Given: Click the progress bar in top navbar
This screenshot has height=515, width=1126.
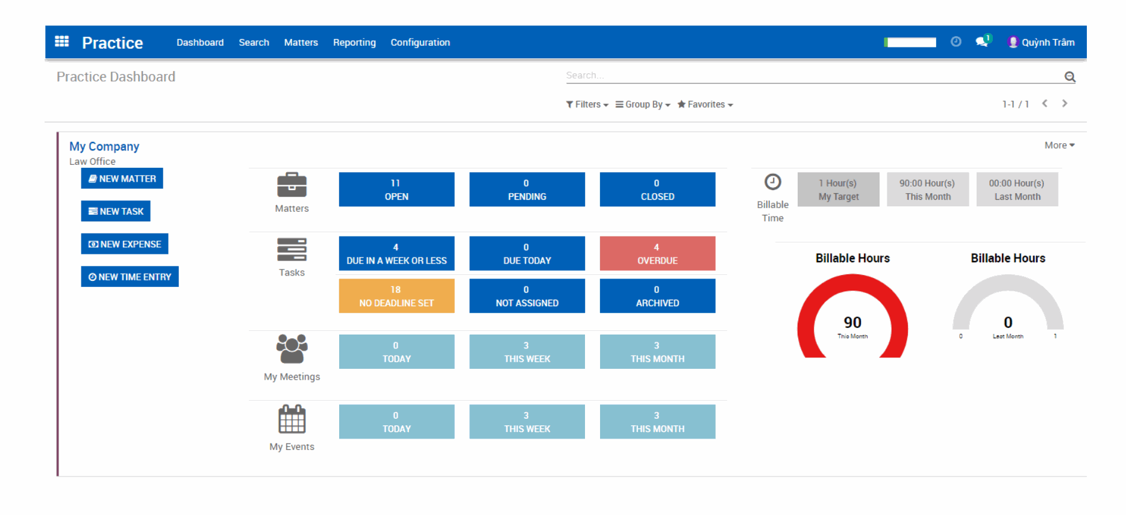Looking at the screenshot, I should pyautogui.click(x=910, y=42).
